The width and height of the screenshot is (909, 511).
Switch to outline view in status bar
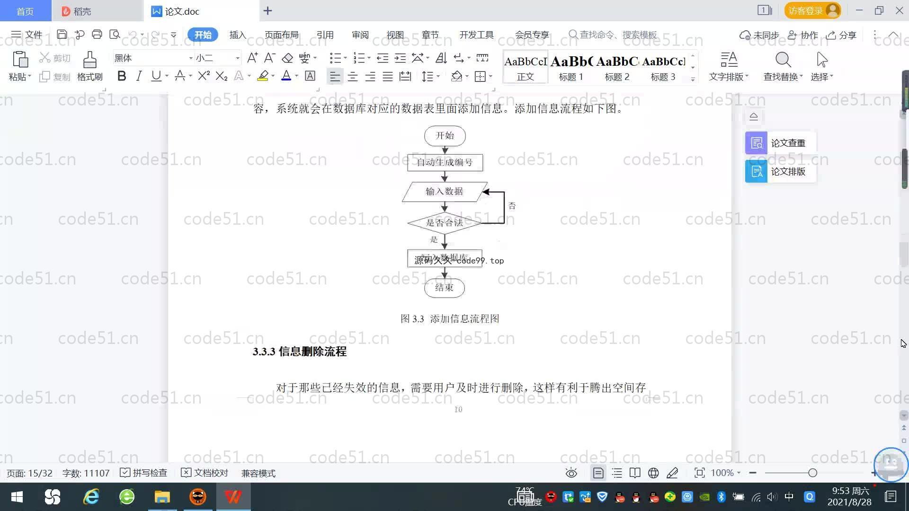tap(617, 473)
